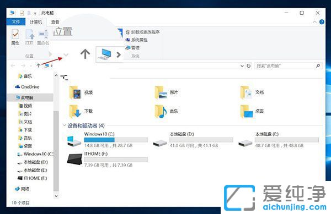
Task: Click the forward navigation arrow
Action: click(x=23, y=65)
